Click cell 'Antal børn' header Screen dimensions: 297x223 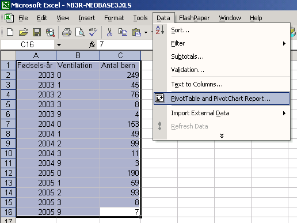(120, 65)
